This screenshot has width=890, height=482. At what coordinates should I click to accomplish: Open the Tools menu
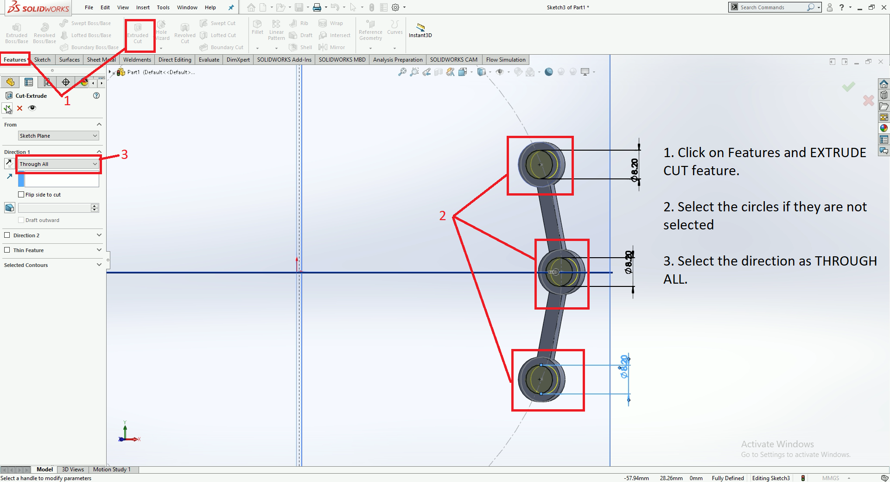coord(163,7)
